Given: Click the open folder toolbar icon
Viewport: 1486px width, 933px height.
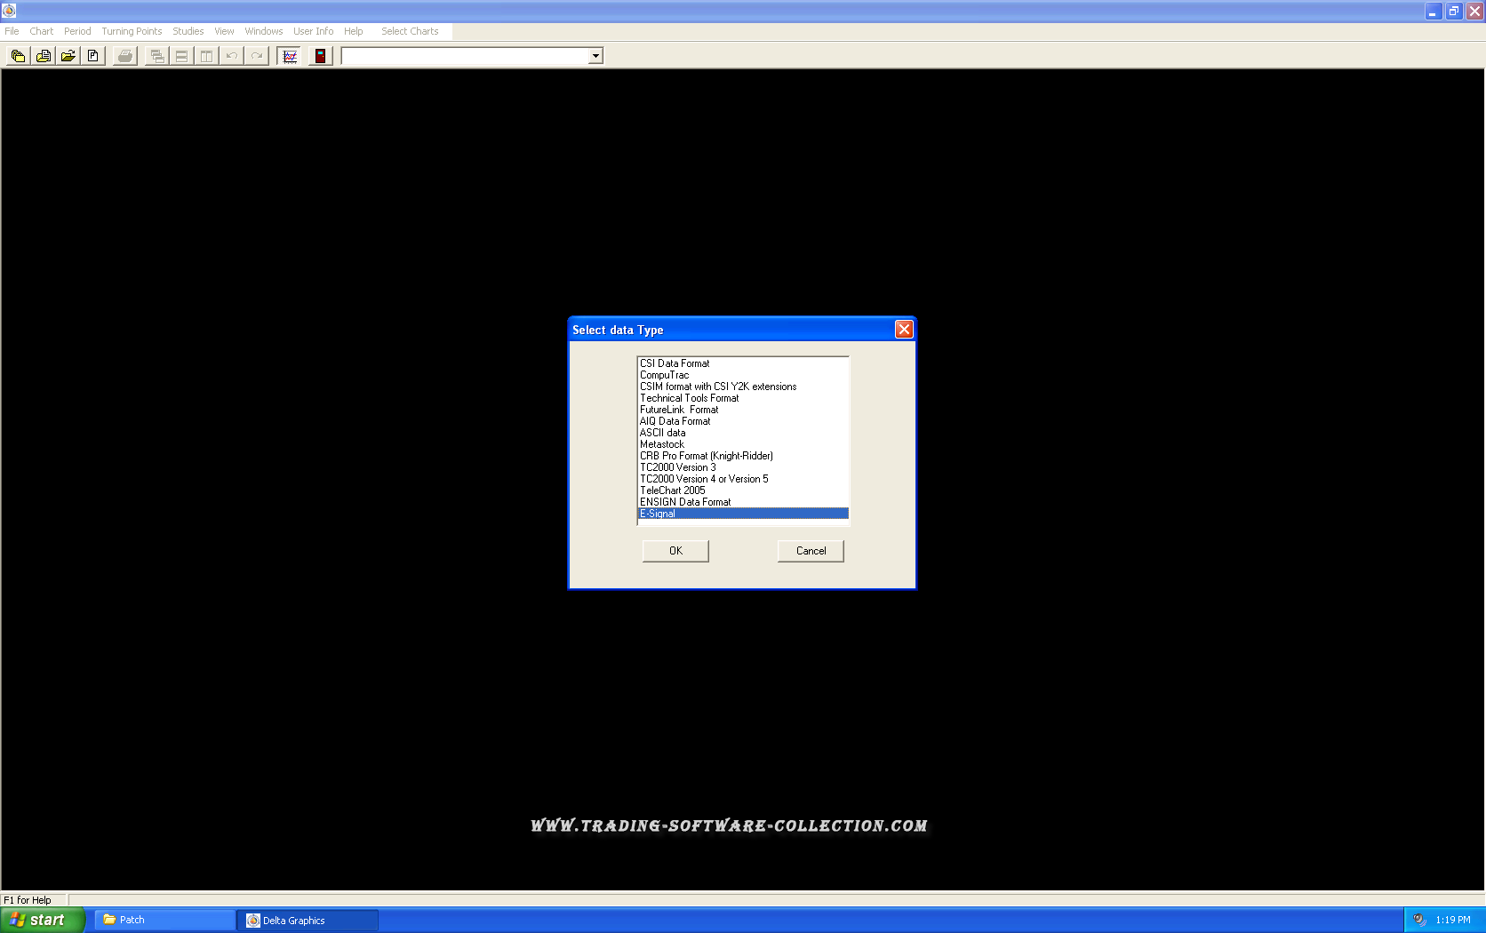Looking at the screenshot, I should (68, 56).
